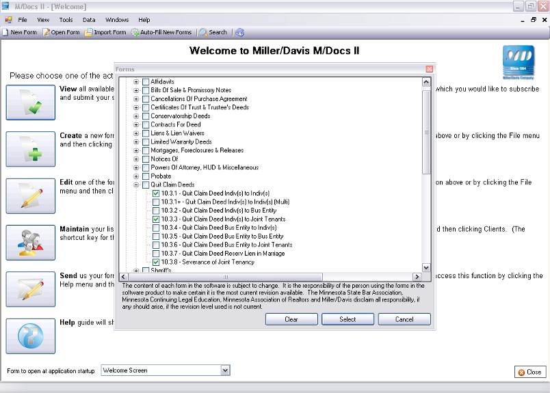This screenshot has width=550, height=393.
Task: Select 10.3.1+ Quit Claim Deed (Multi) item
Action: tap(225, 202)
